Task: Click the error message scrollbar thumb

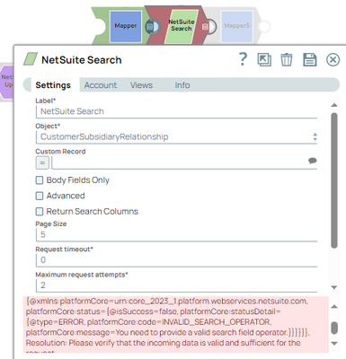Action: coord(334,328)
